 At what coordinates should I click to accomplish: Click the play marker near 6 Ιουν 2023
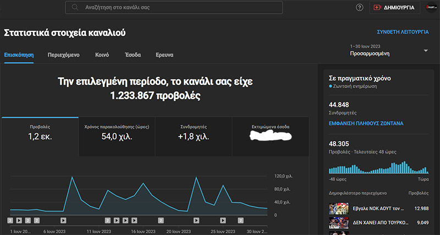63,220
